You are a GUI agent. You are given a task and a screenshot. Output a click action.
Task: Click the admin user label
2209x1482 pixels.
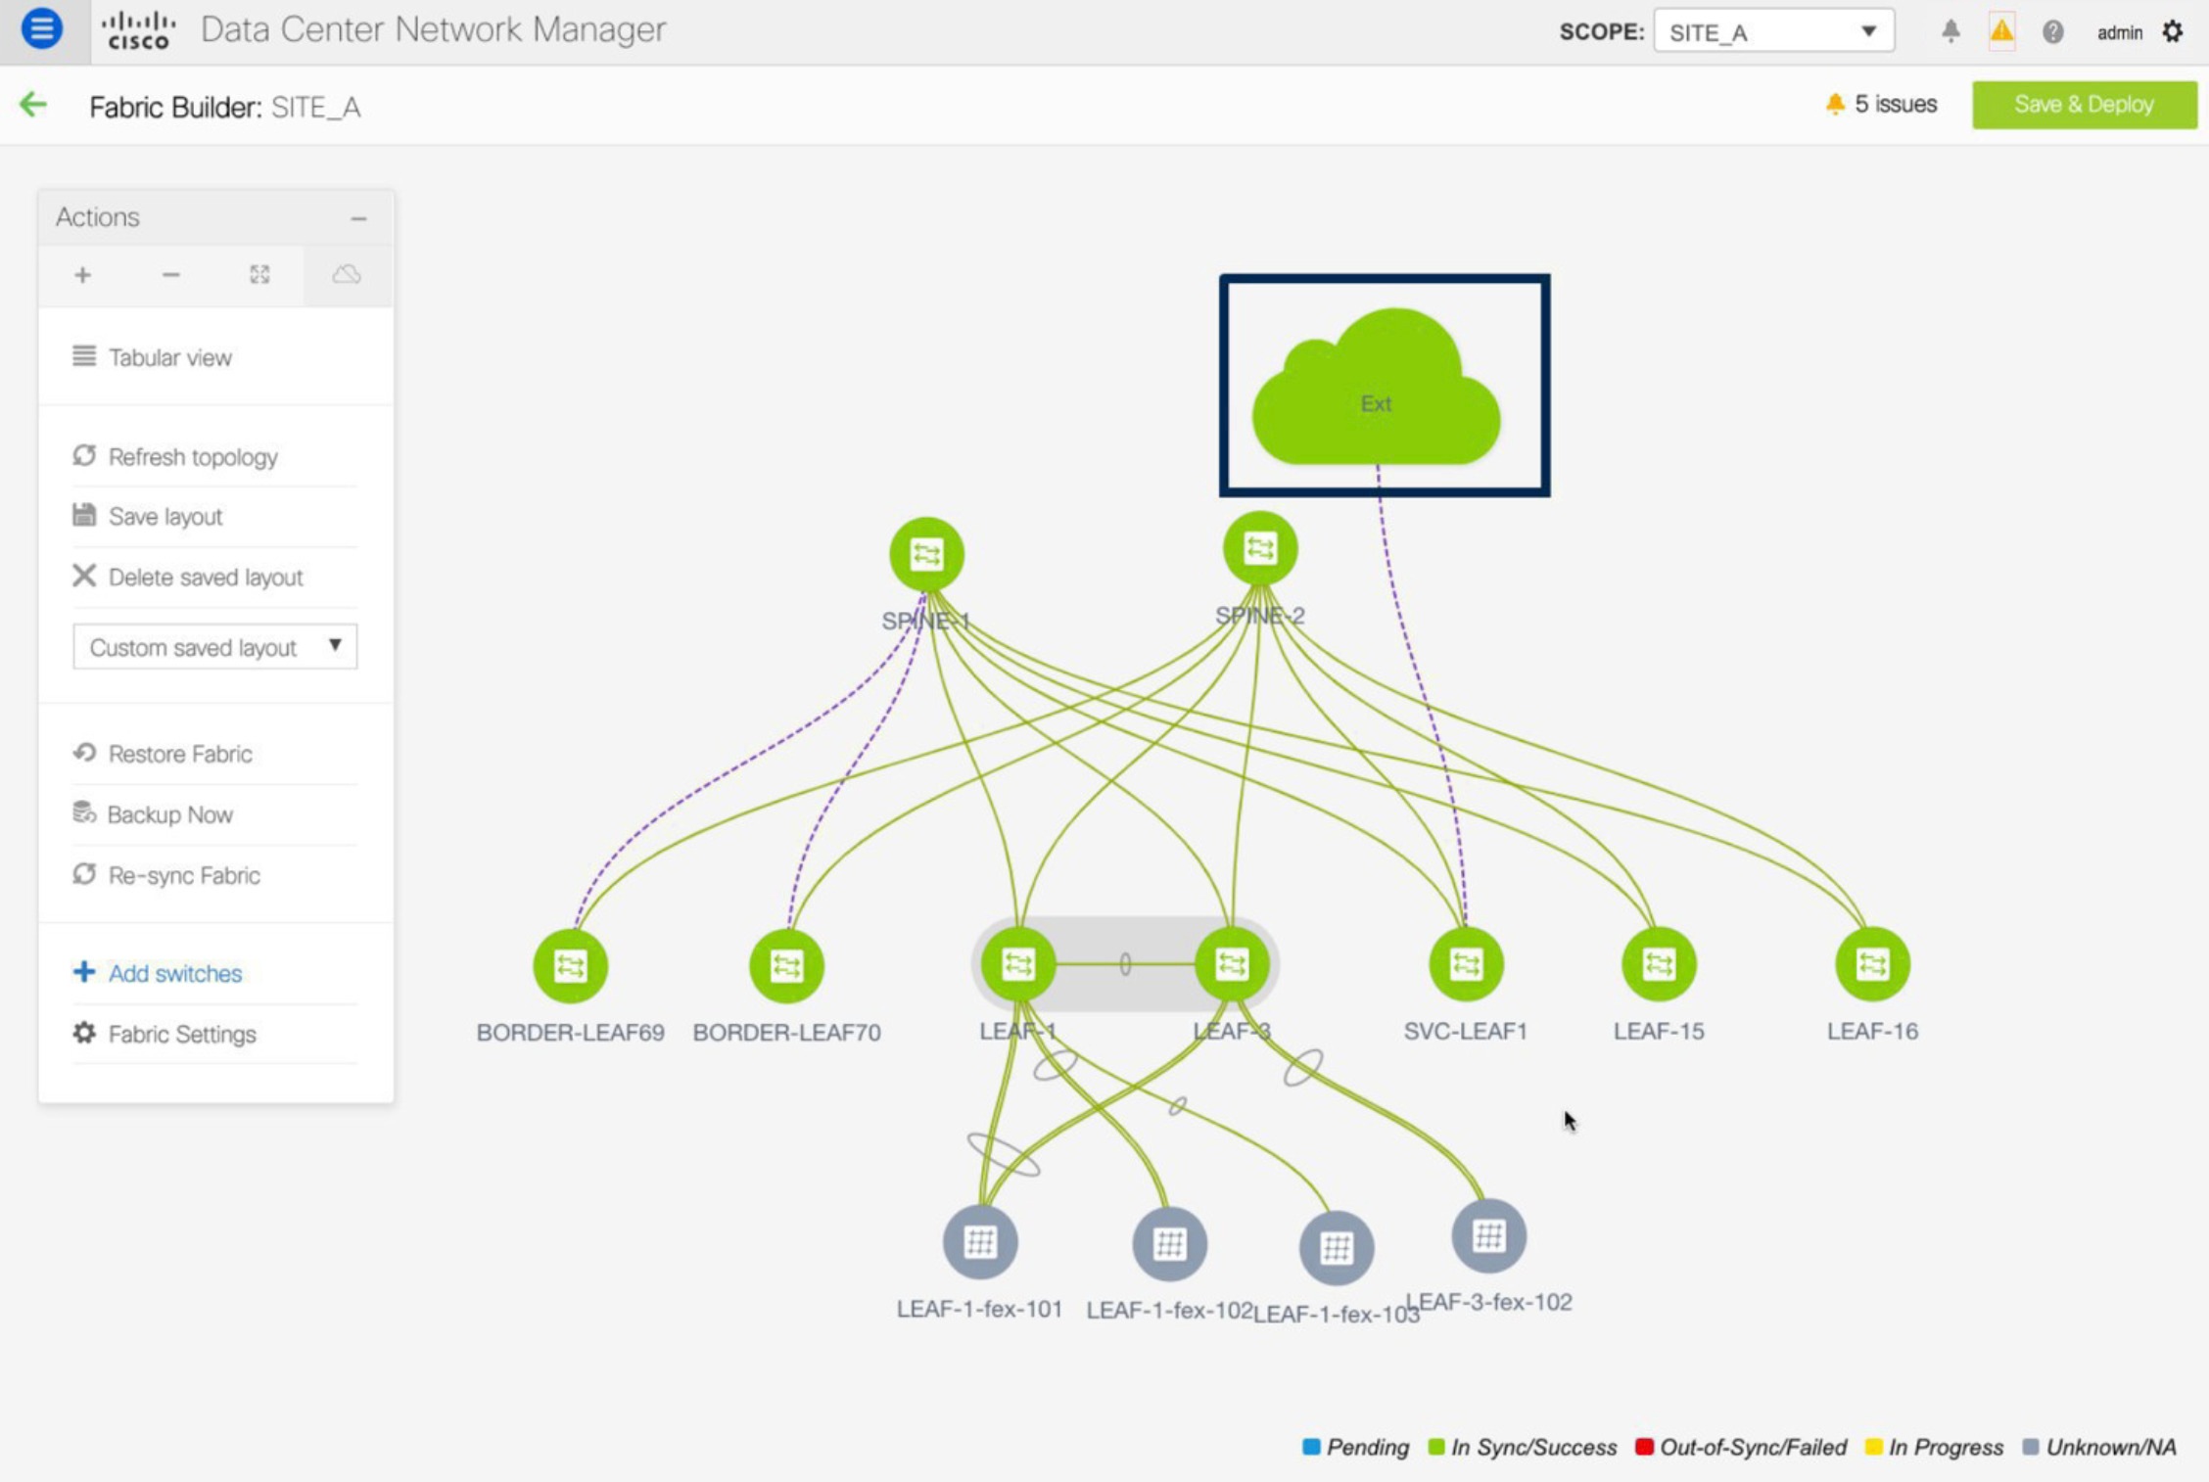coord(2119,32)
